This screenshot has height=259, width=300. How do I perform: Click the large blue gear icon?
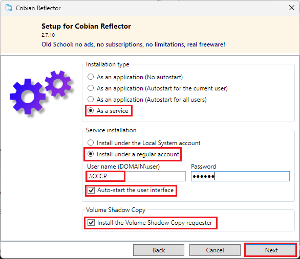[28, 97]
